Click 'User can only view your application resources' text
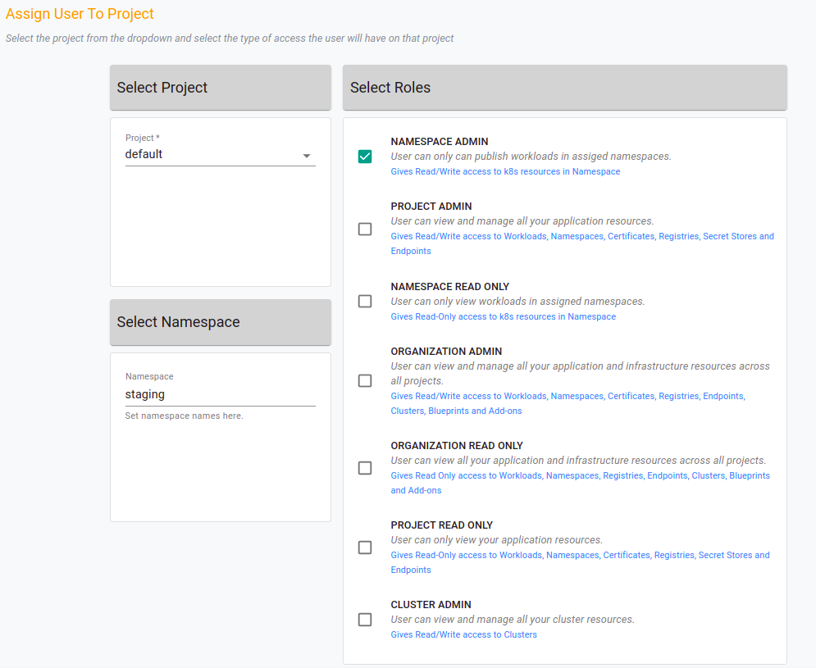The image size is (816, 668). [496, 539]
